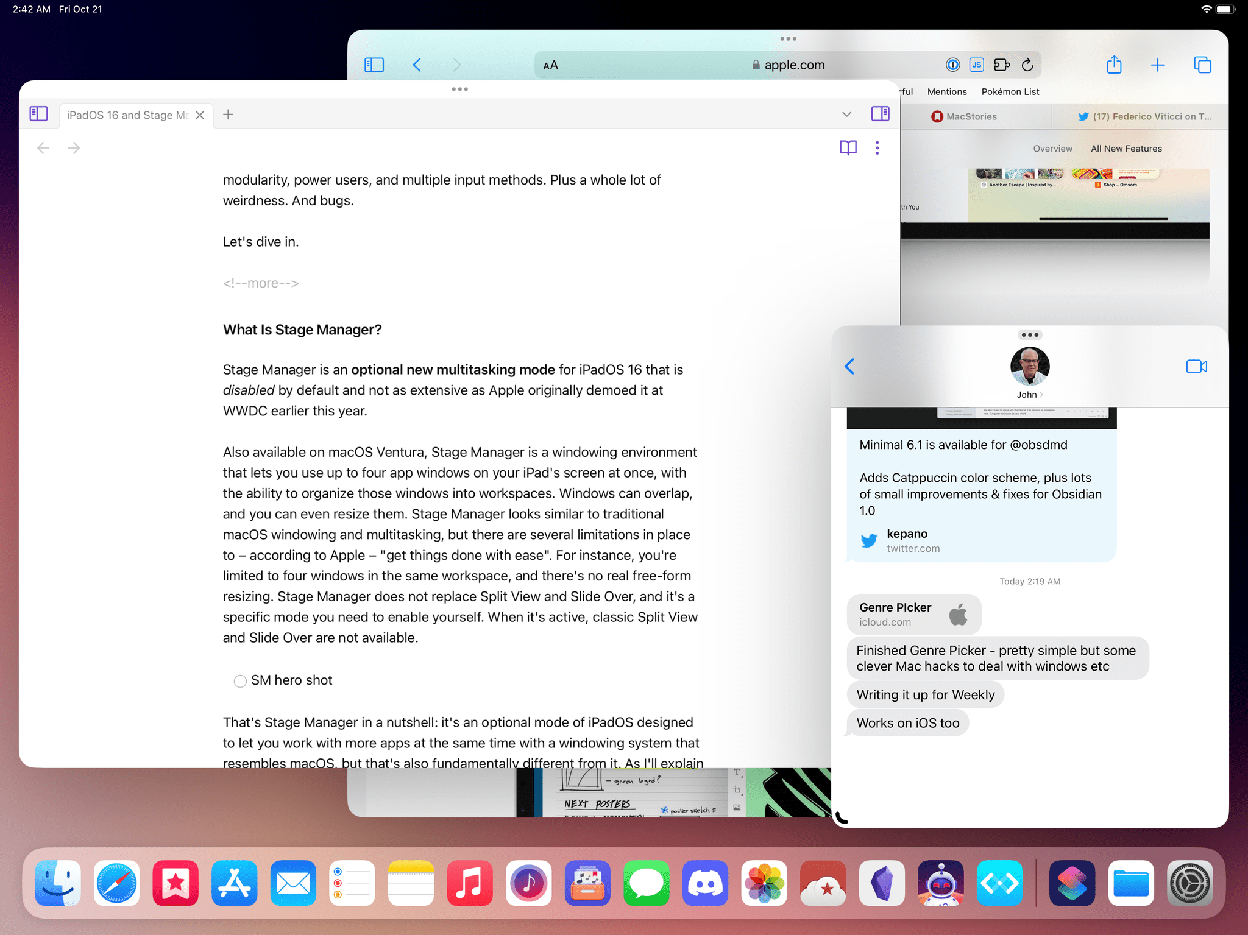Open Reminders from the dock
1248x935 pixels.
[x=352, y=883]
